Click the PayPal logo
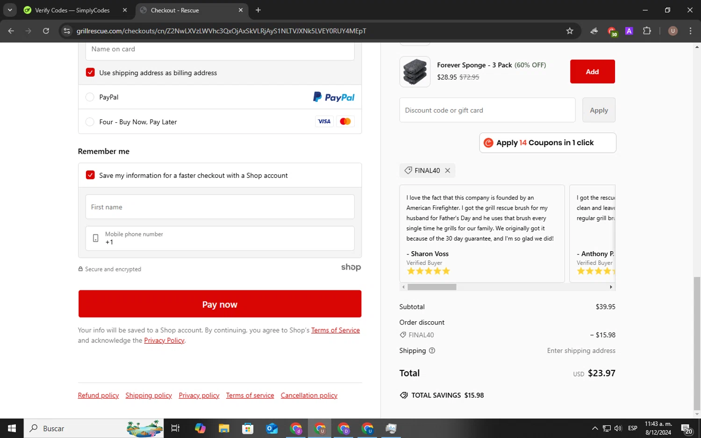 tap(334, 97)
